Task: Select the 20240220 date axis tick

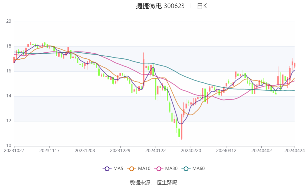Action: [191, 151]
